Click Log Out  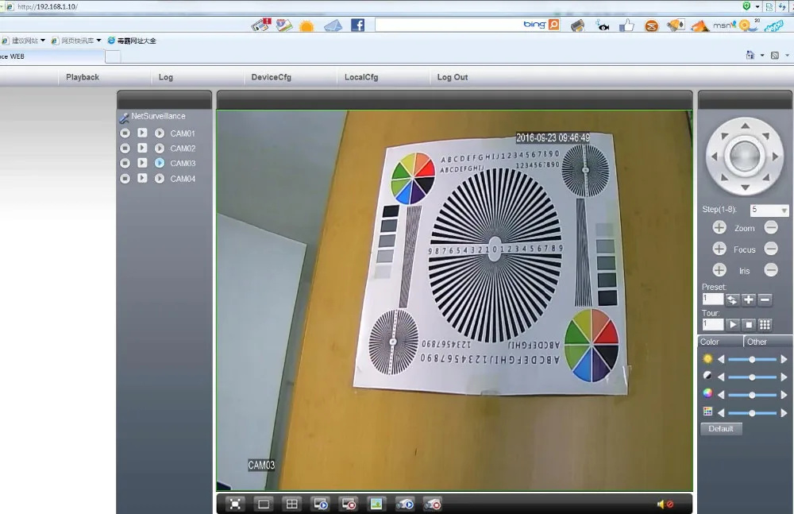[x=453, y=77]
